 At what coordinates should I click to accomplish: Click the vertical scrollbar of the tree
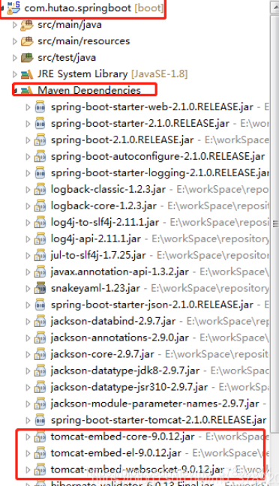[274, 217]
